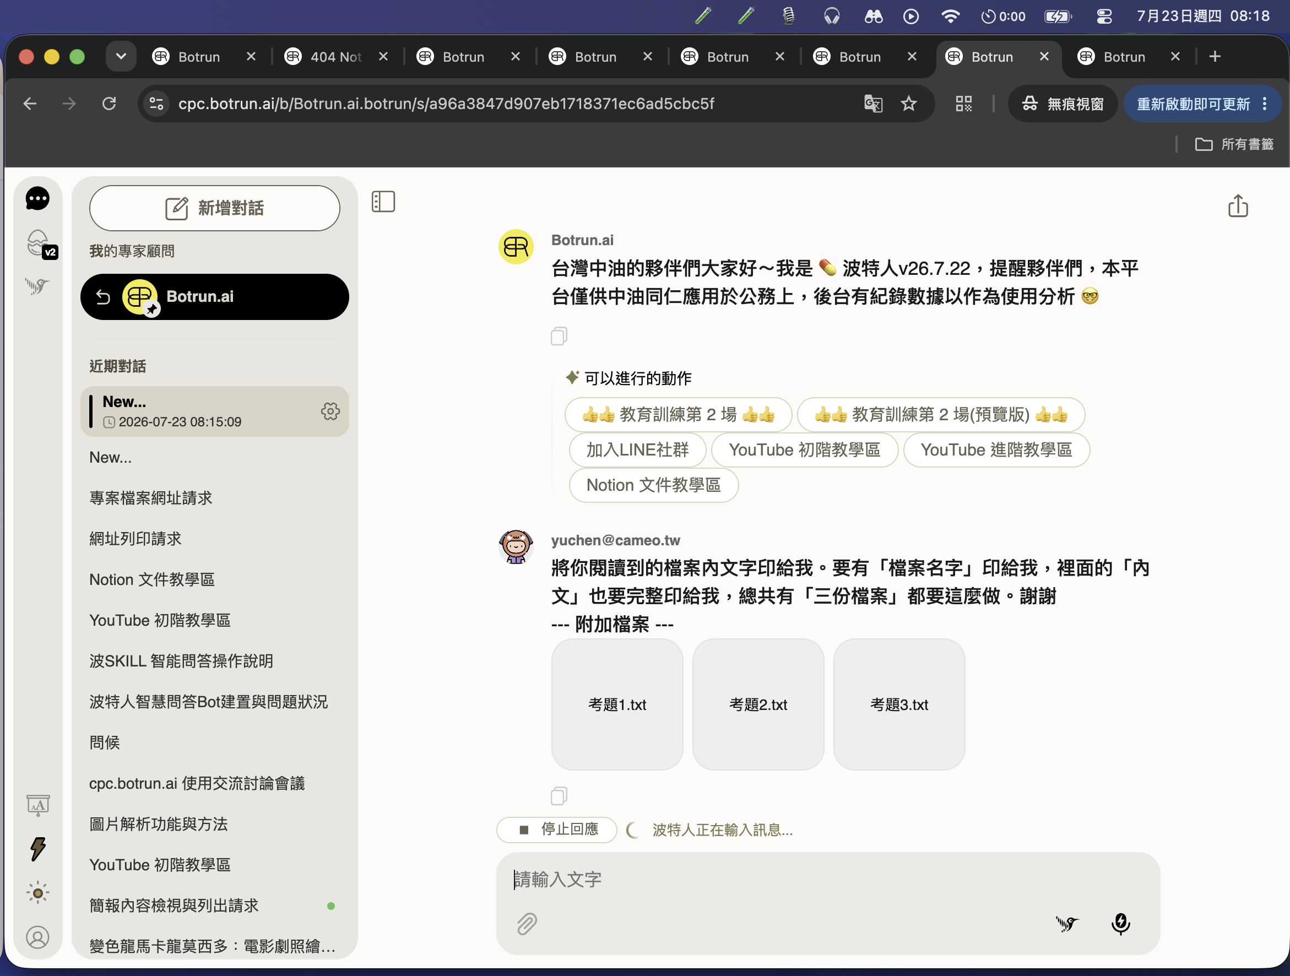Close the 404 Not tab
The width and height of the screenshot is (1290, 976).
tap(383, 57)
